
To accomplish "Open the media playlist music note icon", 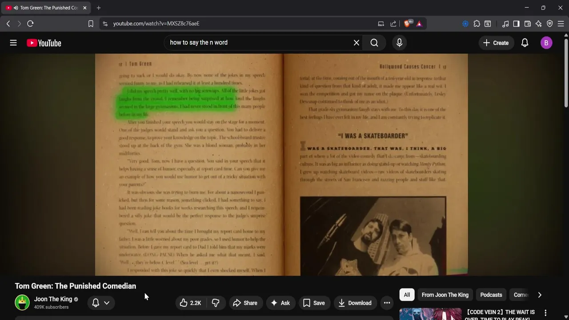I will (x=505, y=24).
